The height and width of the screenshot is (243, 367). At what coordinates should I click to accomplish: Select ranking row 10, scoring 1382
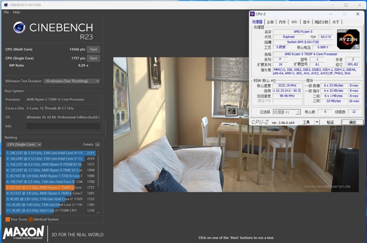click(x=50, y=204)
